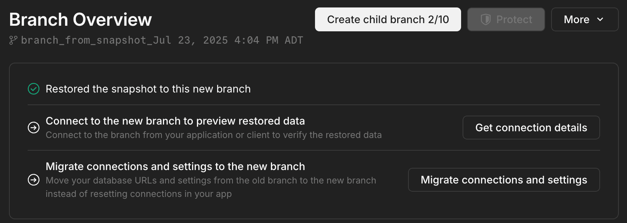The height and width of the screenshot is (223, 627).
Task: Click the green checkmark circle icon
Action: coord(34,89)
